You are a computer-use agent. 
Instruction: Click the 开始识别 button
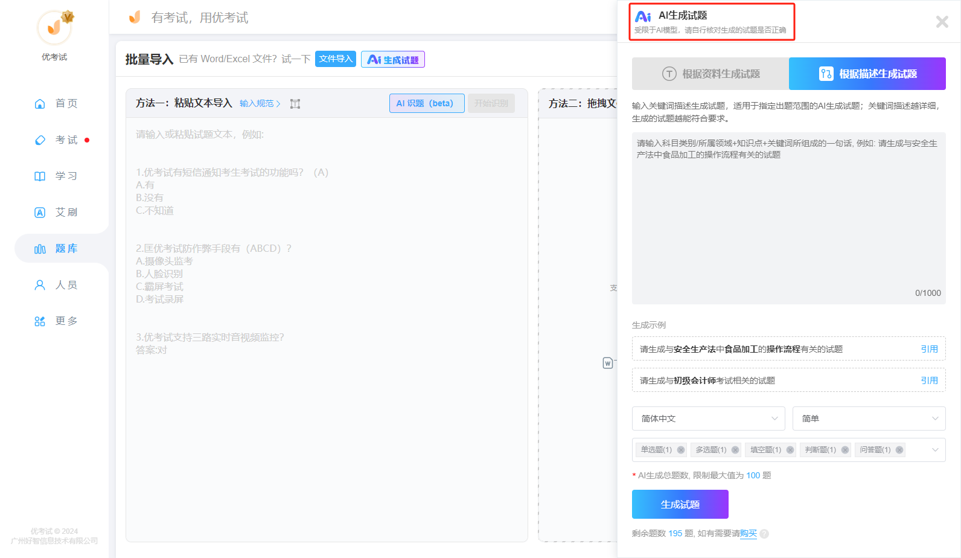491,103
